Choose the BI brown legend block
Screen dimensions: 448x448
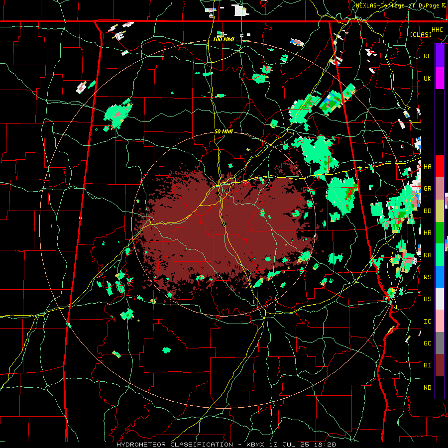point(440,365)
